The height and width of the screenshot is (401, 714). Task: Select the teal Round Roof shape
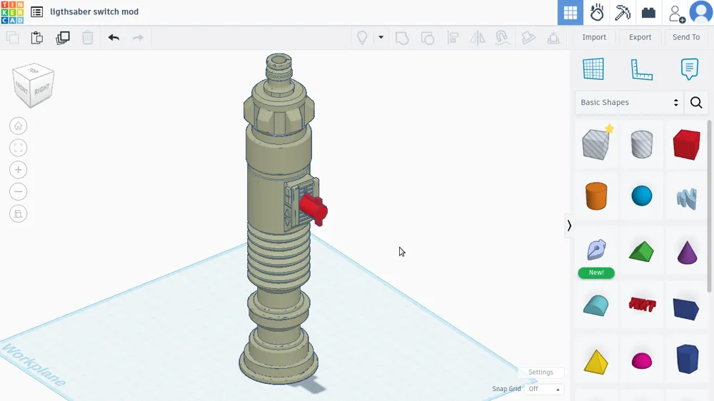click(596, 305)
